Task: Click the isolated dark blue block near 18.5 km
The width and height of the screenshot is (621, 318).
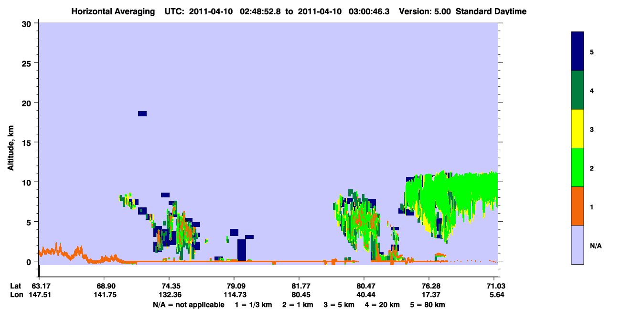Action: [x=142, y=113]
